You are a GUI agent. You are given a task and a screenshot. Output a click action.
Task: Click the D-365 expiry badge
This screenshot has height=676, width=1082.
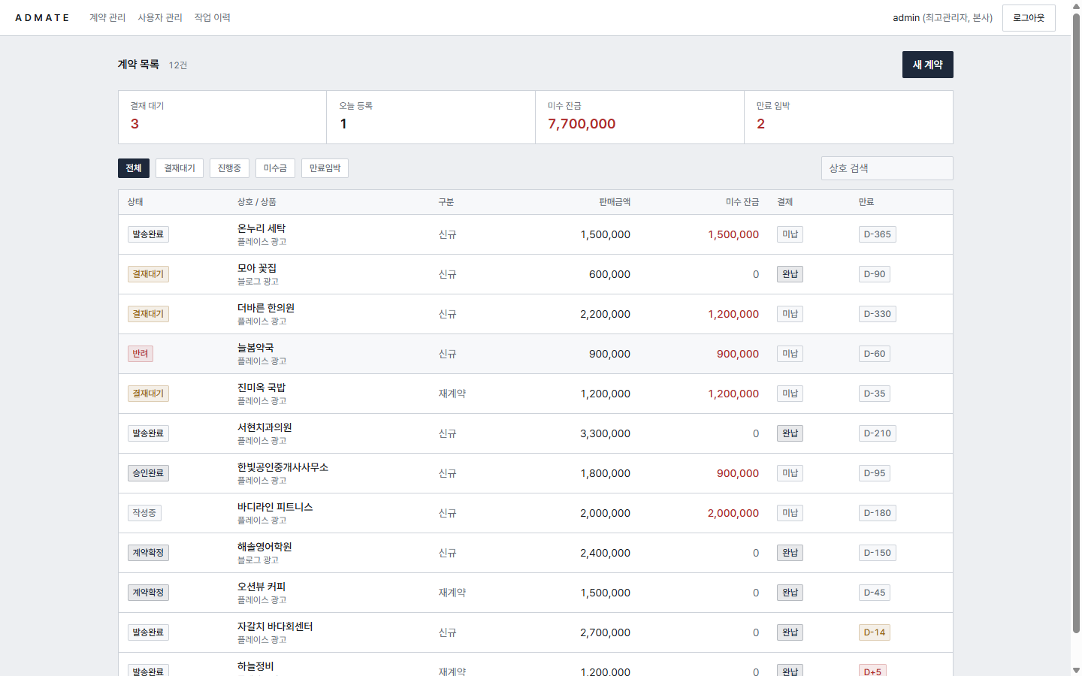click(877, 234)
